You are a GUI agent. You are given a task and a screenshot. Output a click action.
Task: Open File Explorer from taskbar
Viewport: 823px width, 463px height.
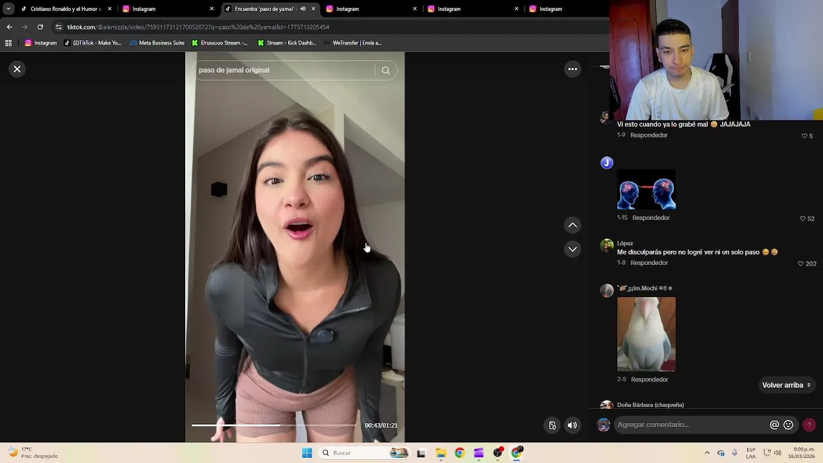pos(440,453)
